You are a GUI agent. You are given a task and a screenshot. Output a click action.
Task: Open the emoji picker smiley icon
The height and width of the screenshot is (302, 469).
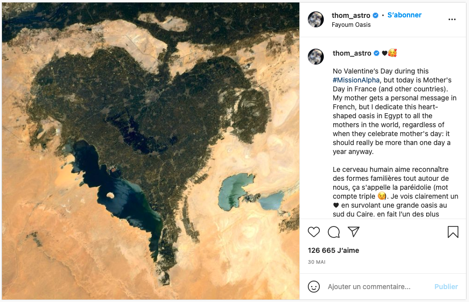point(314,287)
